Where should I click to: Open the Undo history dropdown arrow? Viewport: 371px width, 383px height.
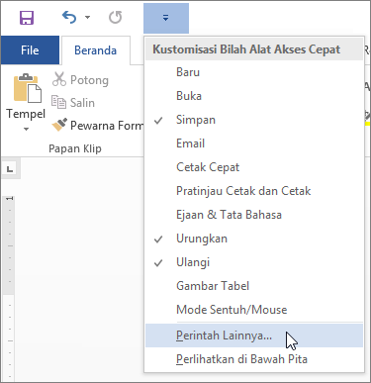click(x=87, y=18)
